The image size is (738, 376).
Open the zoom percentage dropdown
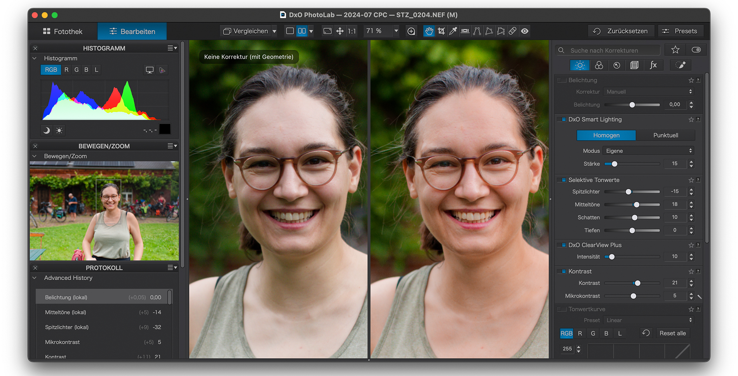[396, 31]
